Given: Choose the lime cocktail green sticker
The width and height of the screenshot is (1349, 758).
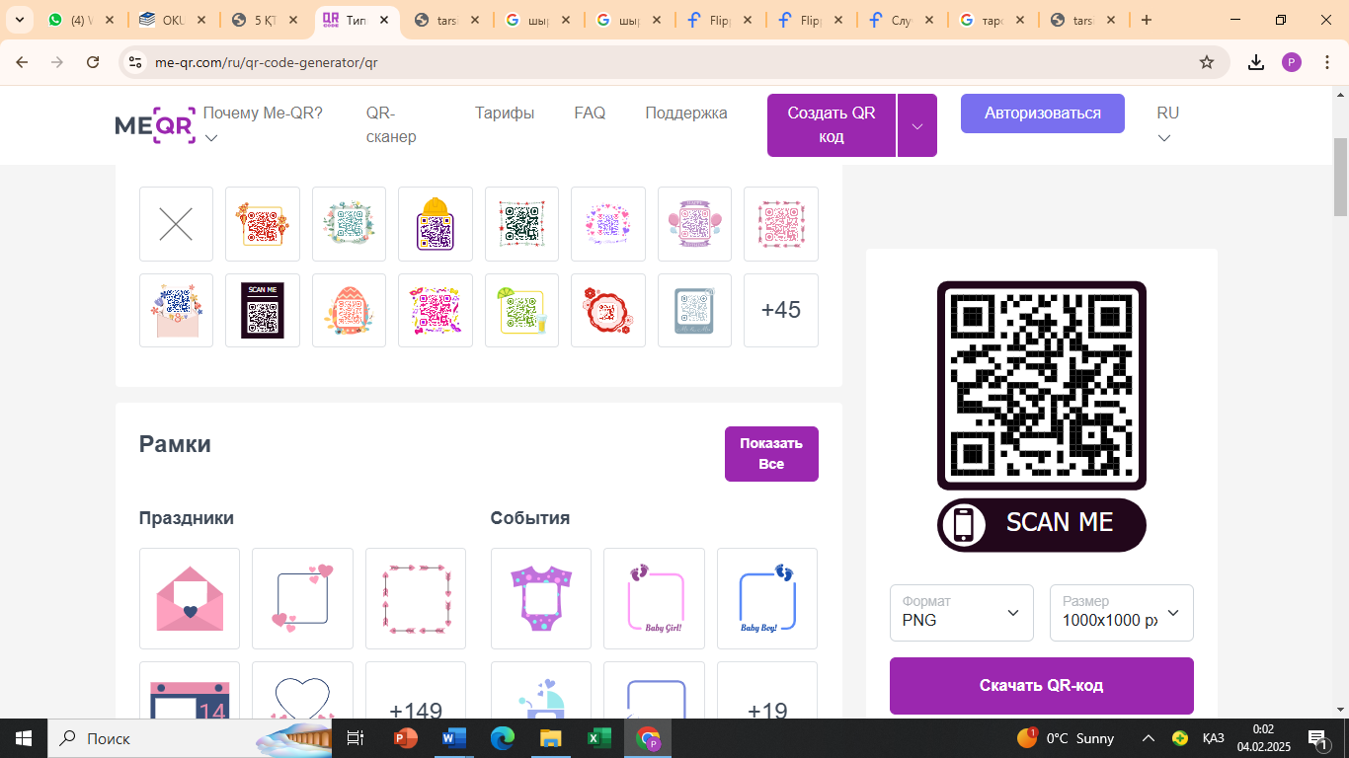Looking at the screenshot, I should 521,310.
